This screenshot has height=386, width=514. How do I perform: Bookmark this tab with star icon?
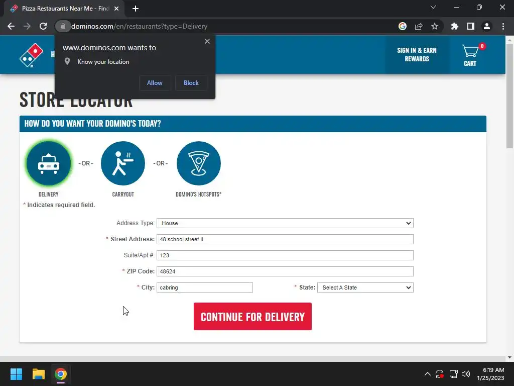coord(435,26)
